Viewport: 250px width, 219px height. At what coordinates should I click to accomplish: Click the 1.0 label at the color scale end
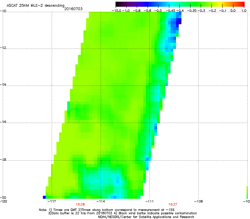coord(244,11)
